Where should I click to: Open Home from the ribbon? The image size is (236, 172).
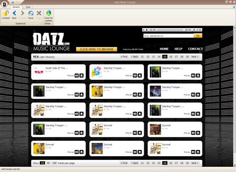coord(31,13)
